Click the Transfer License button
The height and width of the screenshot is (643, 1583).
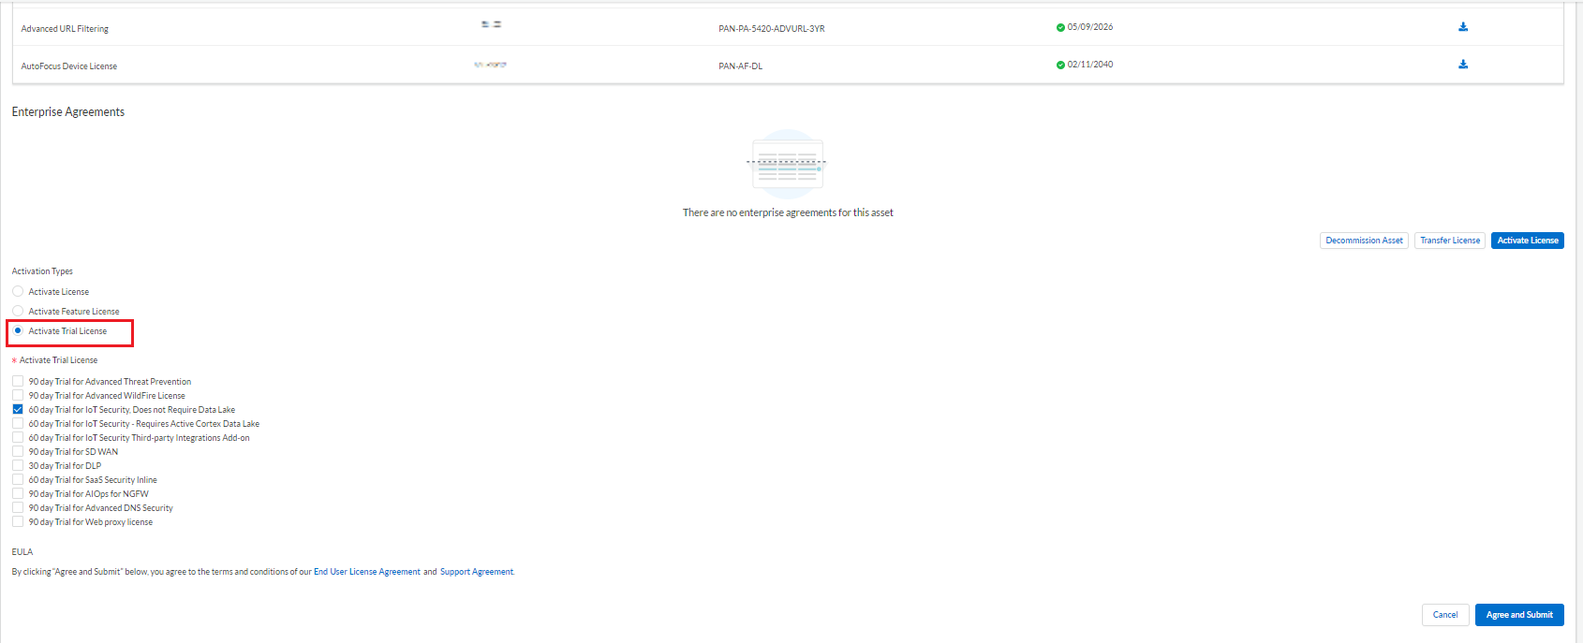1450,241
